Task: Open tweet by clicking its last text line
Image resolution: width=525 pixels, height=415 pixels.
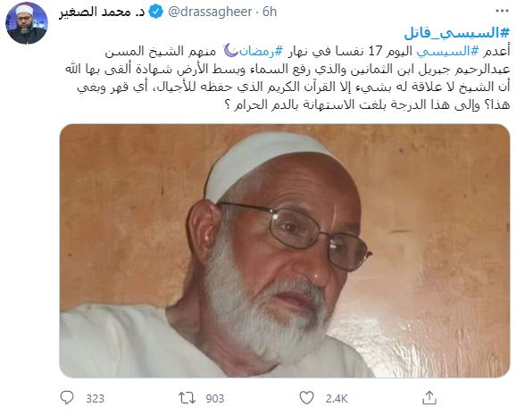Action: coord(368,104)
